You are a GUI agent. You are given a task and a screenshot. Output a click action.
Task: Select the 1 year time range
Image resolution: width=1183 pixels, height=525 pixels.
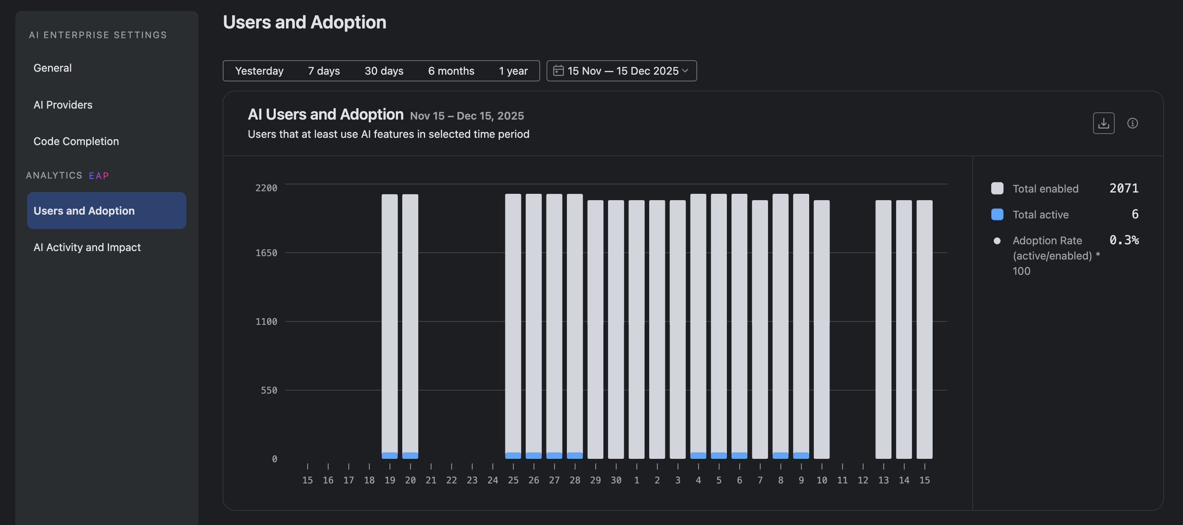point(513,71)
